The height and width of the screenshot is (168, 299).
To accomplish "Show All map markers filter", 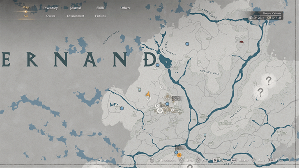I will 25,16.
